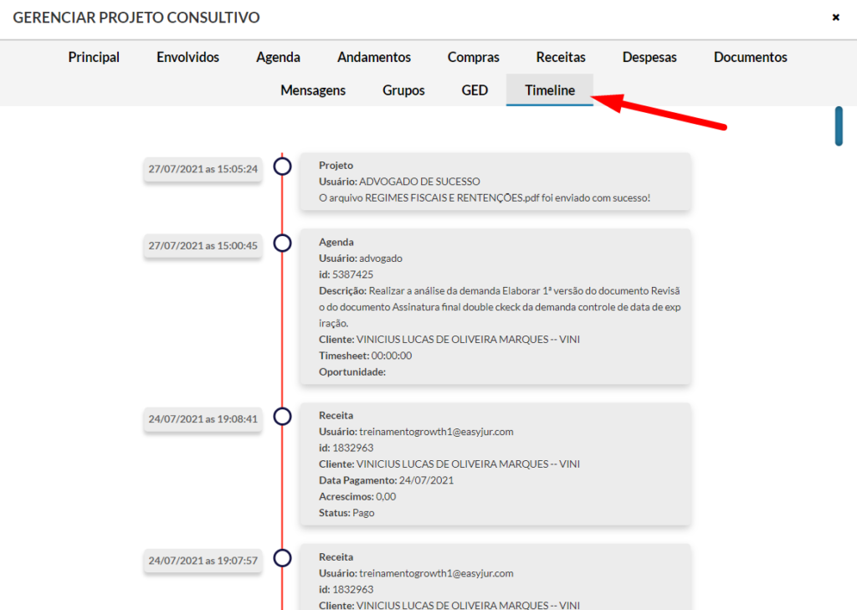The image size is (857, 610).
Task: Click the Timesheet 00:00:00 line
Action: [x=365, y=356]
